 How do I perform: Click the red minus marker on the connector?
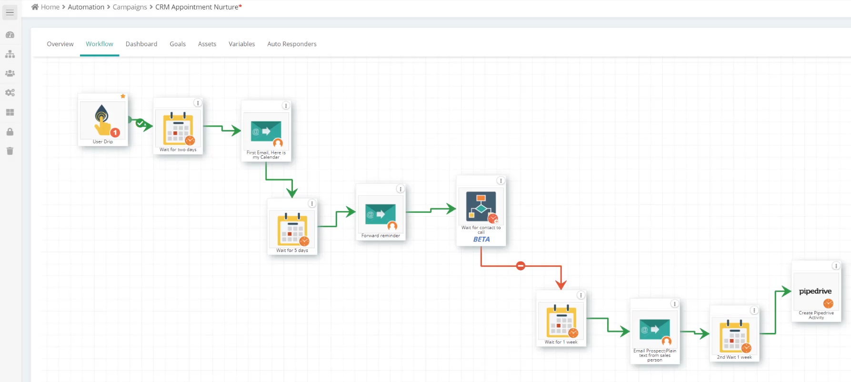point(521,266)
